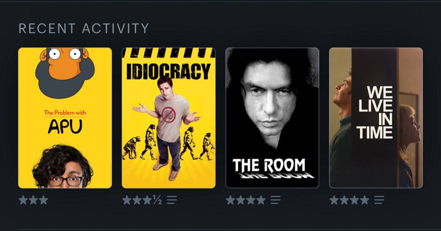Click the second star under the Idiocracy poster
This screenshot has width=441, height=231.
[x=137, y=200]
